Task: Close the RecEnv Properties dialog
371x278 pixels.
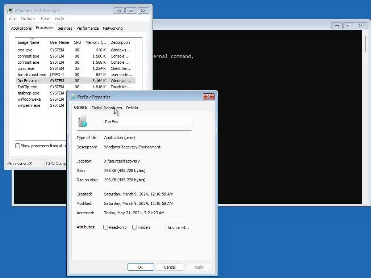Action: (208, 96)
